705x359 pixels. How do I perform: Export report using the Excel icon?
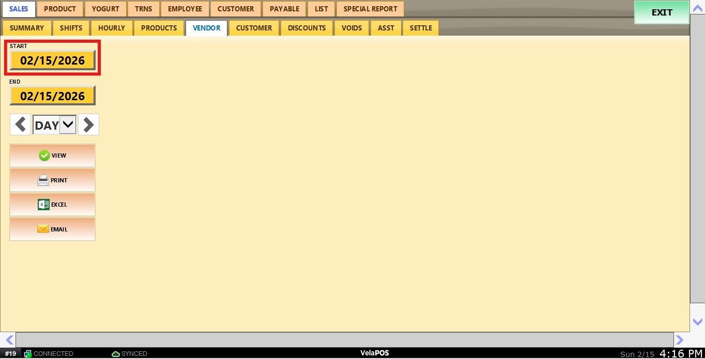tap(43, 205)
